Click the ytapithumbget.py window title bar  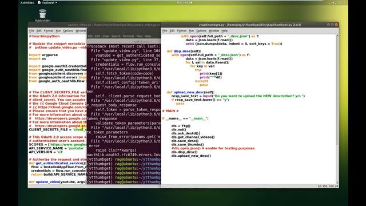pyautogui.click(x=250, y=25)
